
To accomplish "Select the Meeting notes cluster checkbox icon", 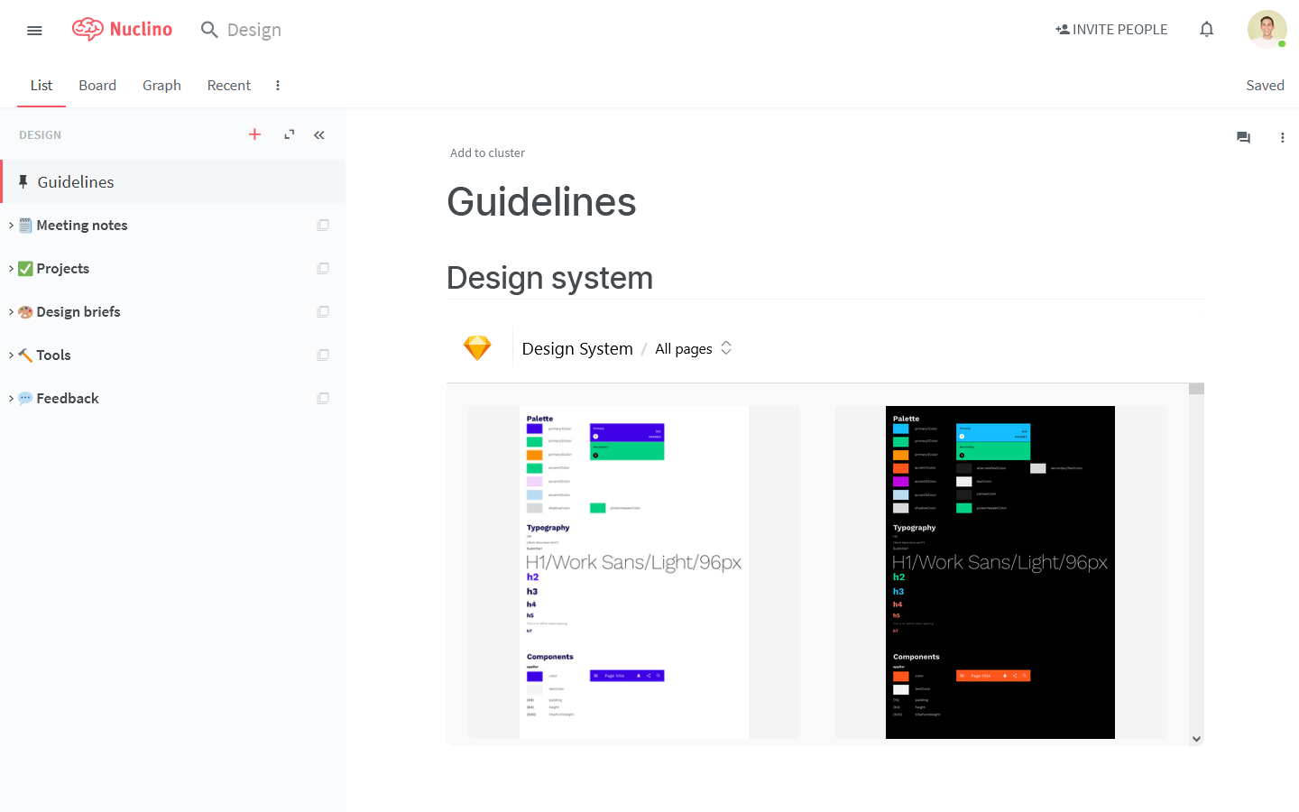I will click(x=323, y=226).
